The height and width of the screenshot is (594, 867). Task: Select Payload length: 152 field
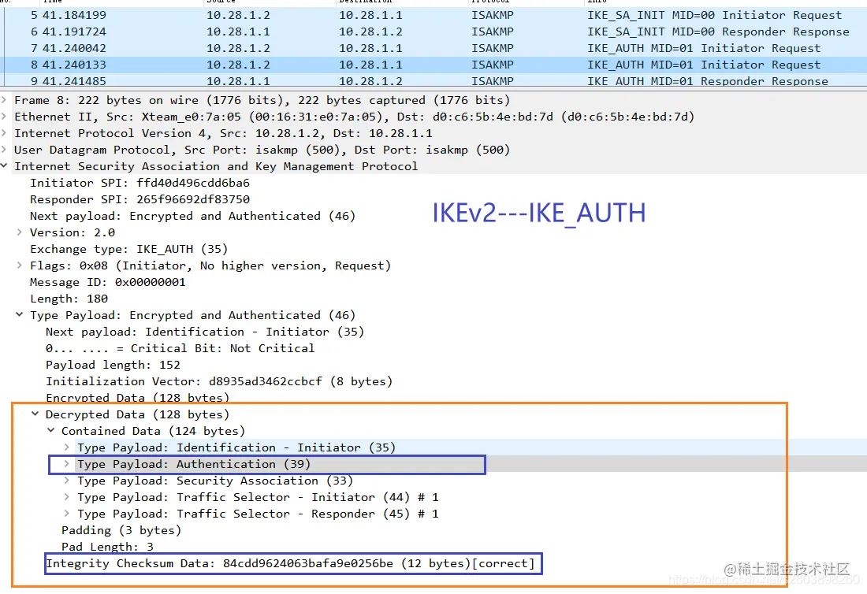[x=113, y=366]
